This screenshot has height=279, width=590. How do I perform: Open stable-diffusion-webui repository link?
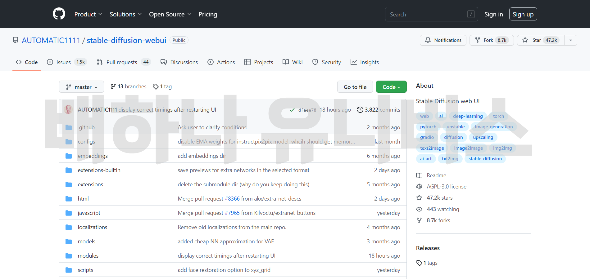(x=126, y=40)
